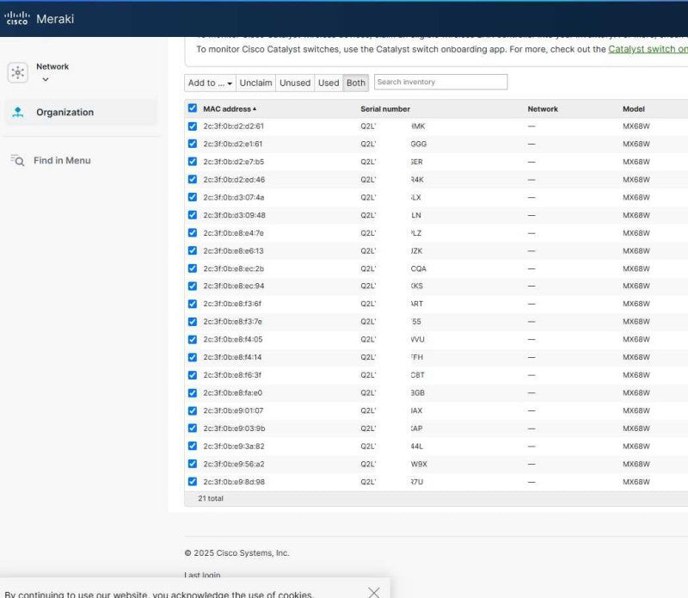Click the serial number ending in GGG
The height and width of the screenshot is (598, 688).
[394, 144]
